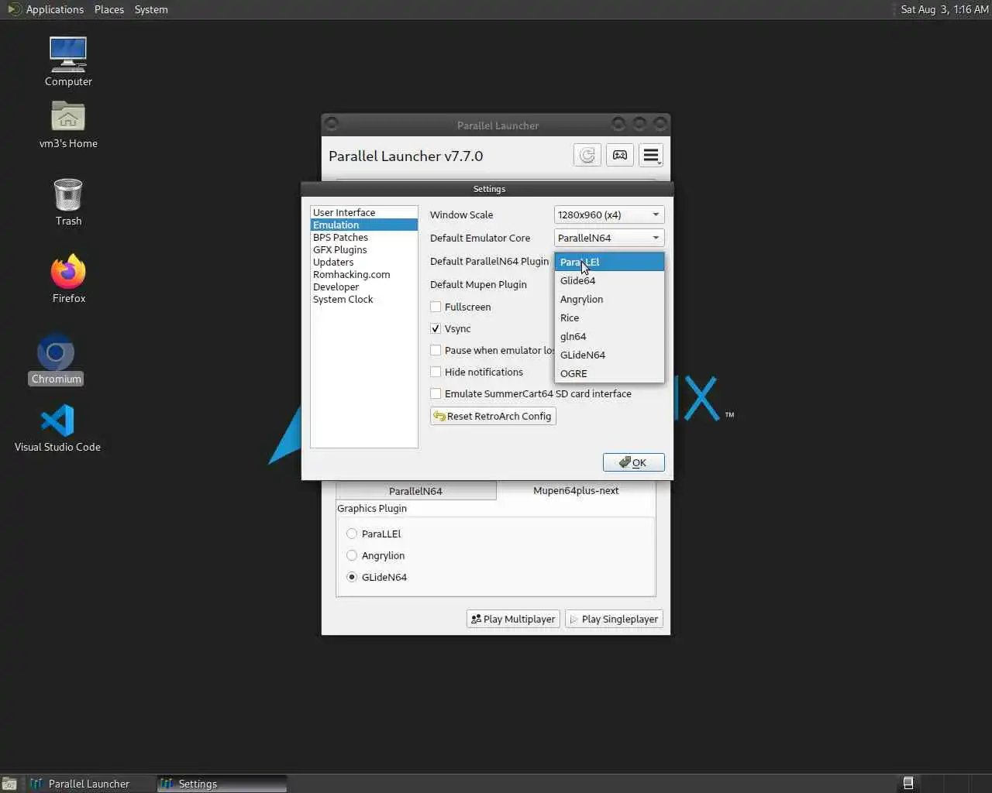Viewport: 992px width, 793px height.
Task: Switch to Parallel Launcher in the taskbar
Action: pos(90,784)
